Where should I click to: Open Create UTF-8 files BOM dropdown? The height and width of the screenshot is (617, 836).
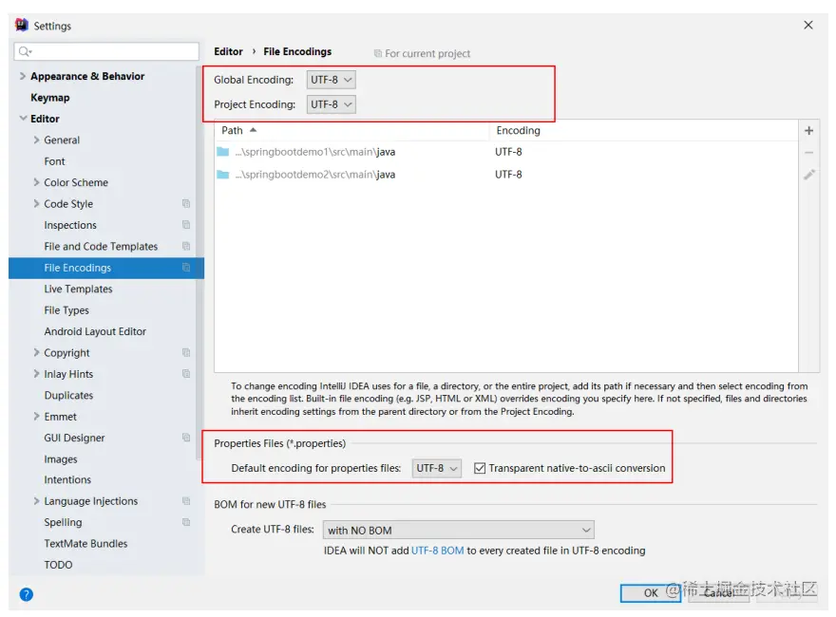point(459,531)
